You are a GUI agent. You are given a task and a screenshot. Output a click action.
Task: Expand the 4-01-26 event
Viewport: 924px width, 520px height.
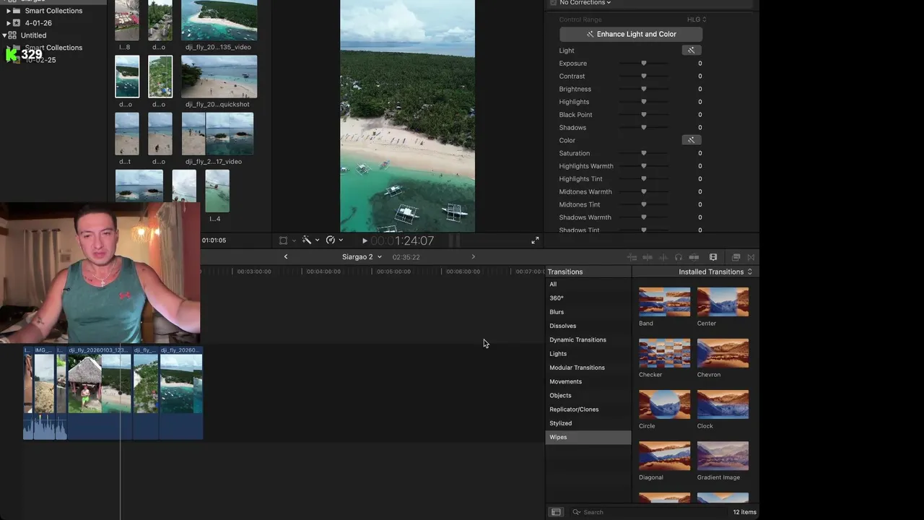click(9, 23)
